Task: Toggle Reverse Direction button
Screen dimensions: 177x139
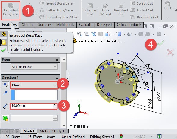Action: pos(5,85)
